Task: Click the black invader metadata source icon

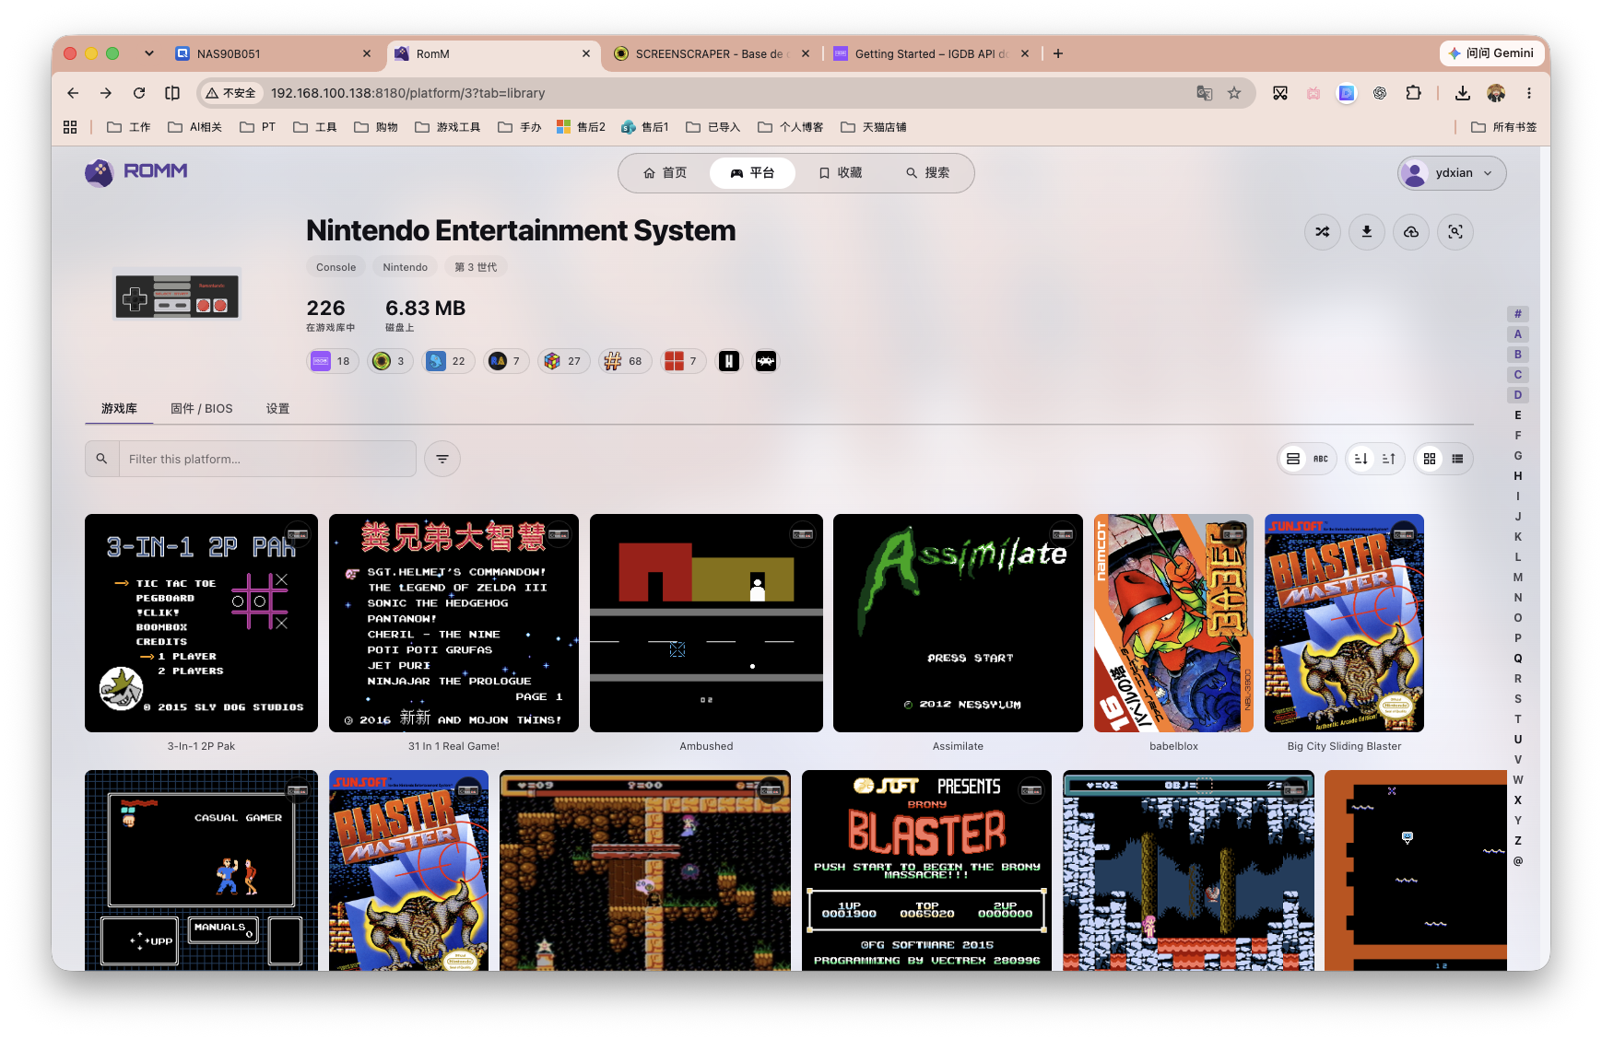Action: tap(766, 361)
